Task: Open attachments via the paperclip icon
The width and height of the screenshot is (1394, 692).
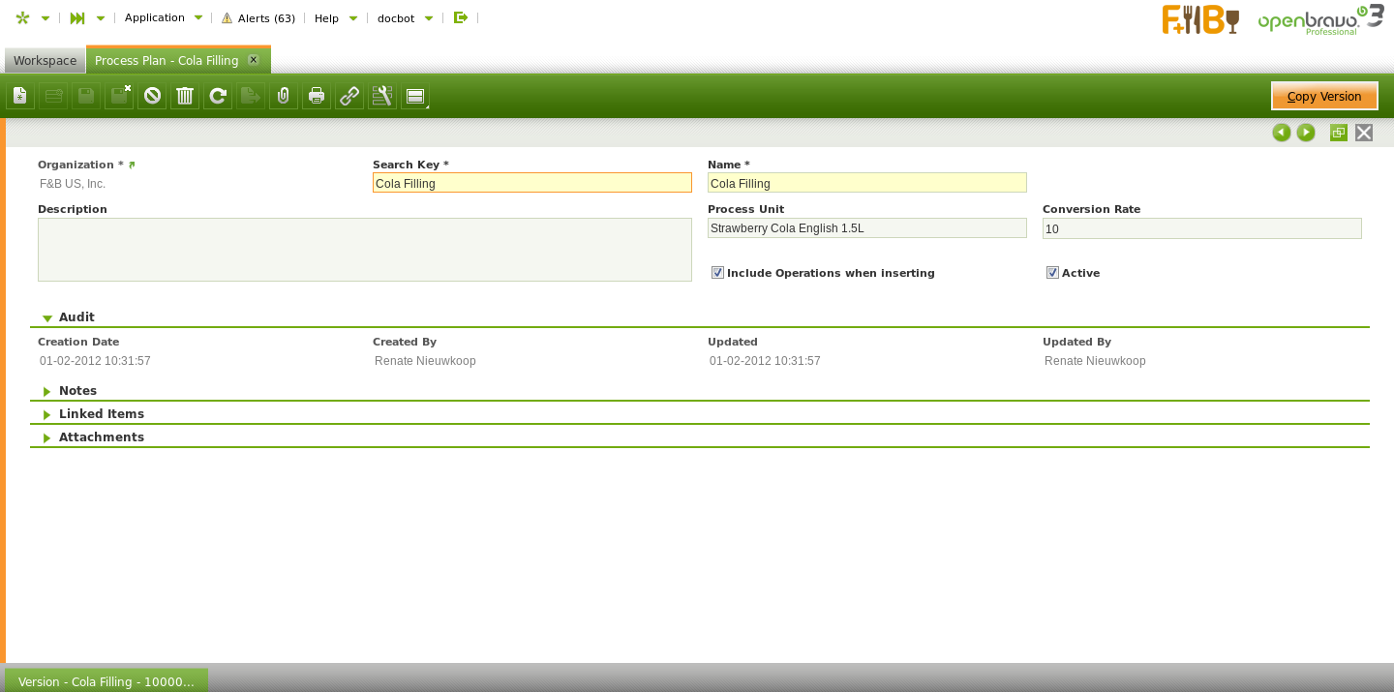Action: click(x=284, y=96)
